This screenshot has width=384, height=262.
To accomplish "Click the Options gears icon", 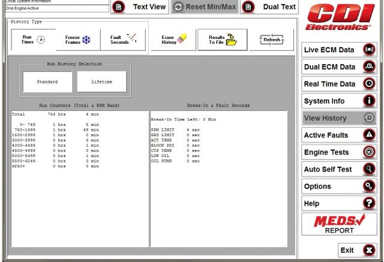I will coord(370,186).
